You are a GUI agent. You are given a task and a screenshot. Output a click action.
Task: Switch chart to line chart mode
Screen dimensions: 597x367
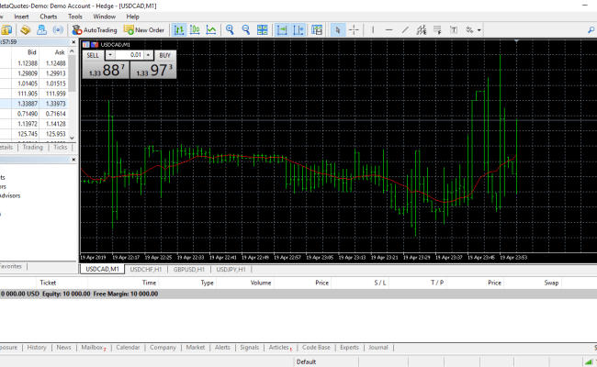point(210,29)
